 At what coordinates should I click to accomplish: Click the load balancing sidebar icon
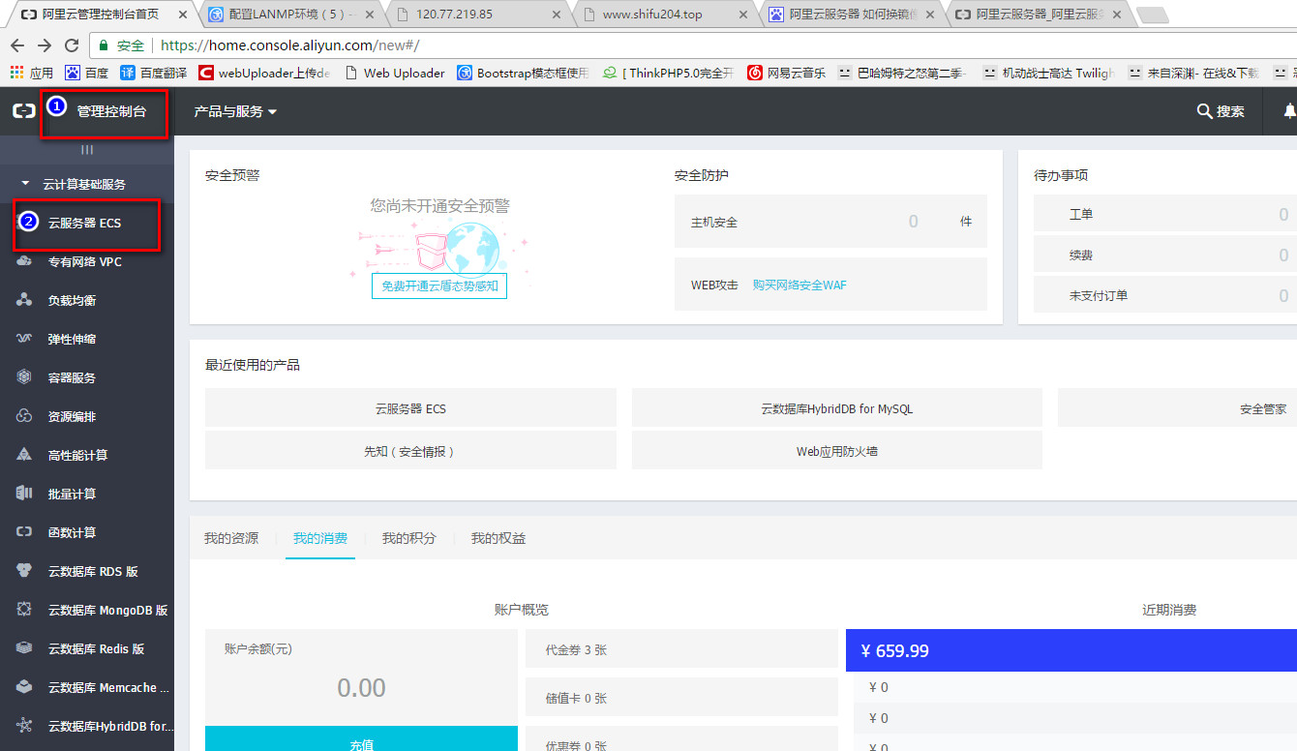tap(25, 300)
